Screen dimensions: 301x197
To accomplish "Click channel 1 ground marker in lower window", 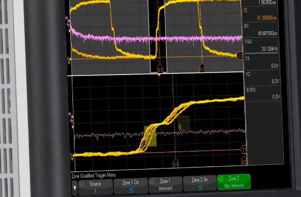I will (72, 157).
